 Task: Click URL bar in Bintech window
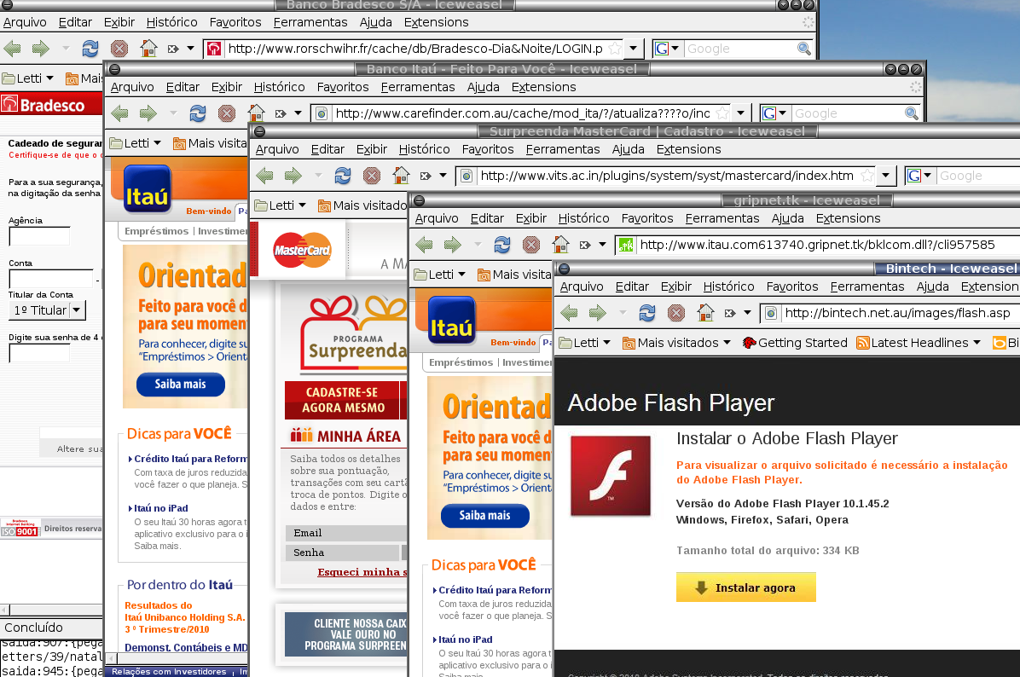[x=890, y=314]
